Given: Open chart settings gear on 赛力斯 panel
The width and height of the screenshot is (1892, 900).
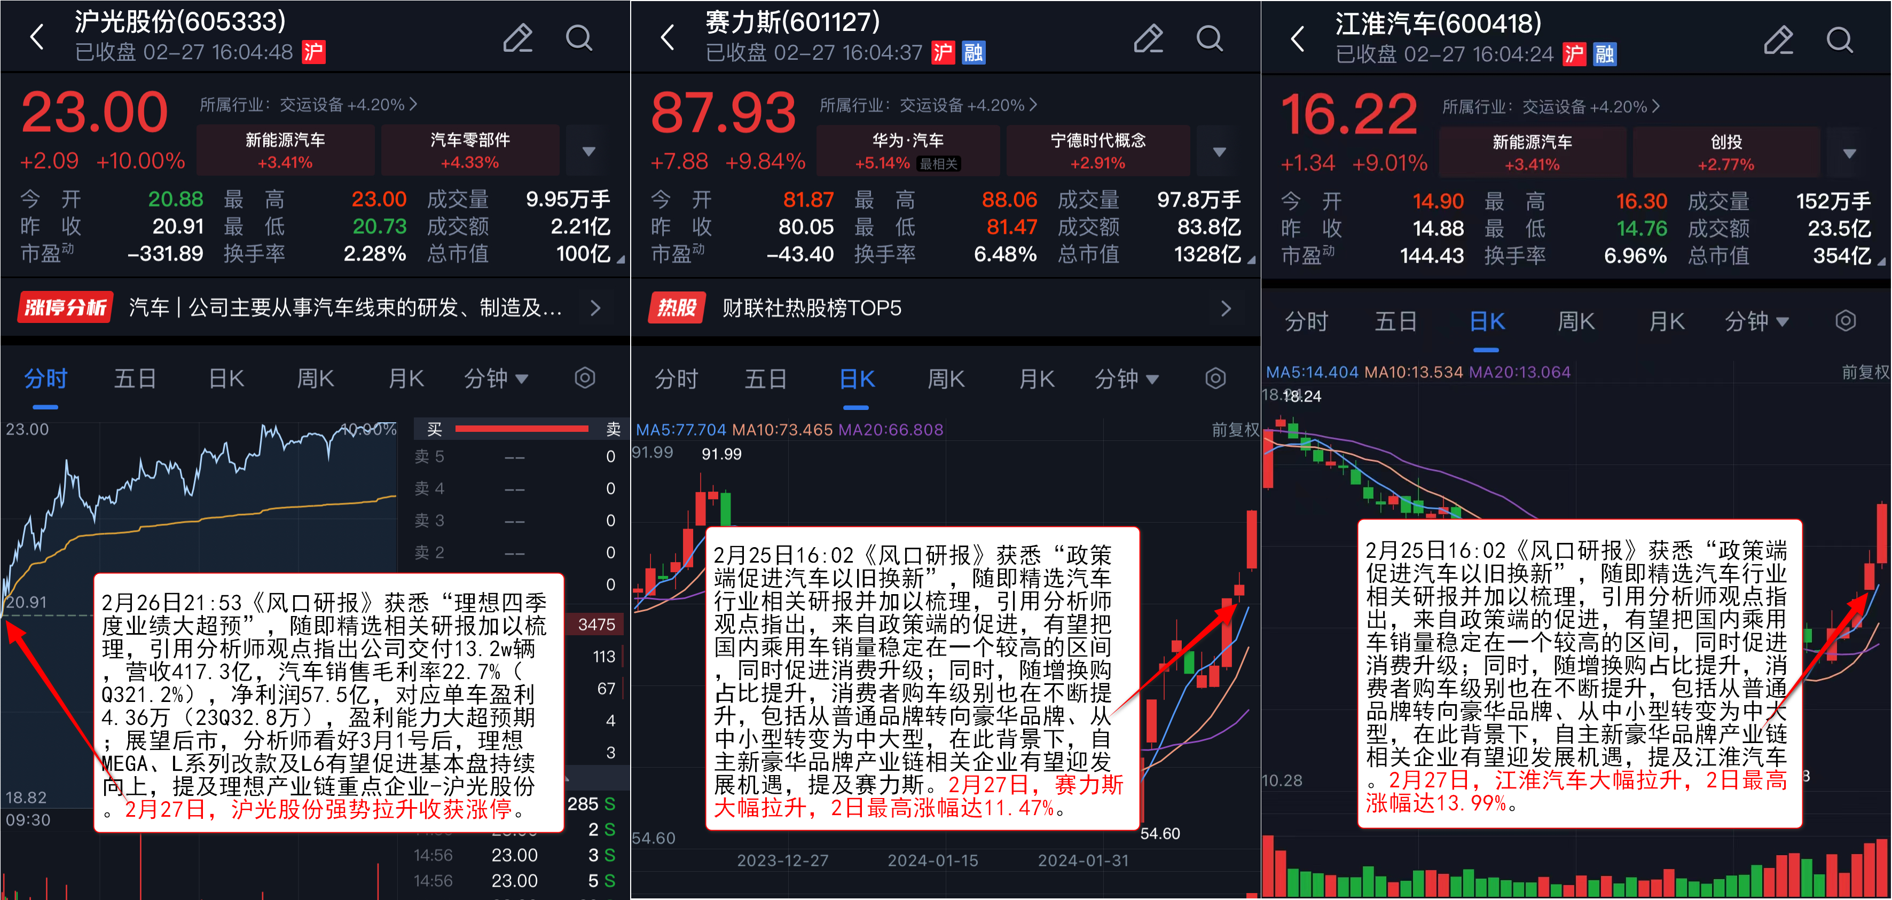Looking at the screenshot, I should pyautogui.click(x=1215, y=378).
